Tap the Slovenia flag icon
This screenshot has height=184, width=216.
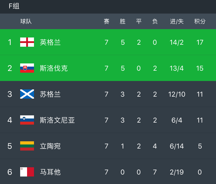pos(27,120)
